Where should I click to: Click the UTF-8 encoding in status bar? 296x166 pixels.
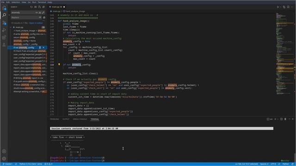point(273,164)
